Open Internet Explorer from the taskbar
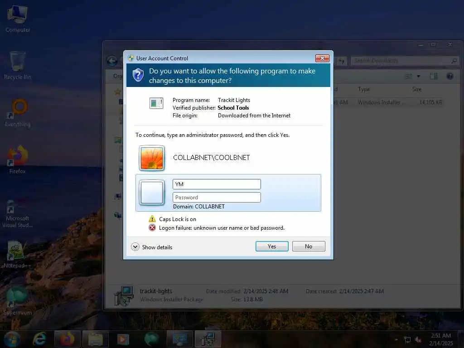Screen dimensions: 464x348 click(x=39, y=339)
